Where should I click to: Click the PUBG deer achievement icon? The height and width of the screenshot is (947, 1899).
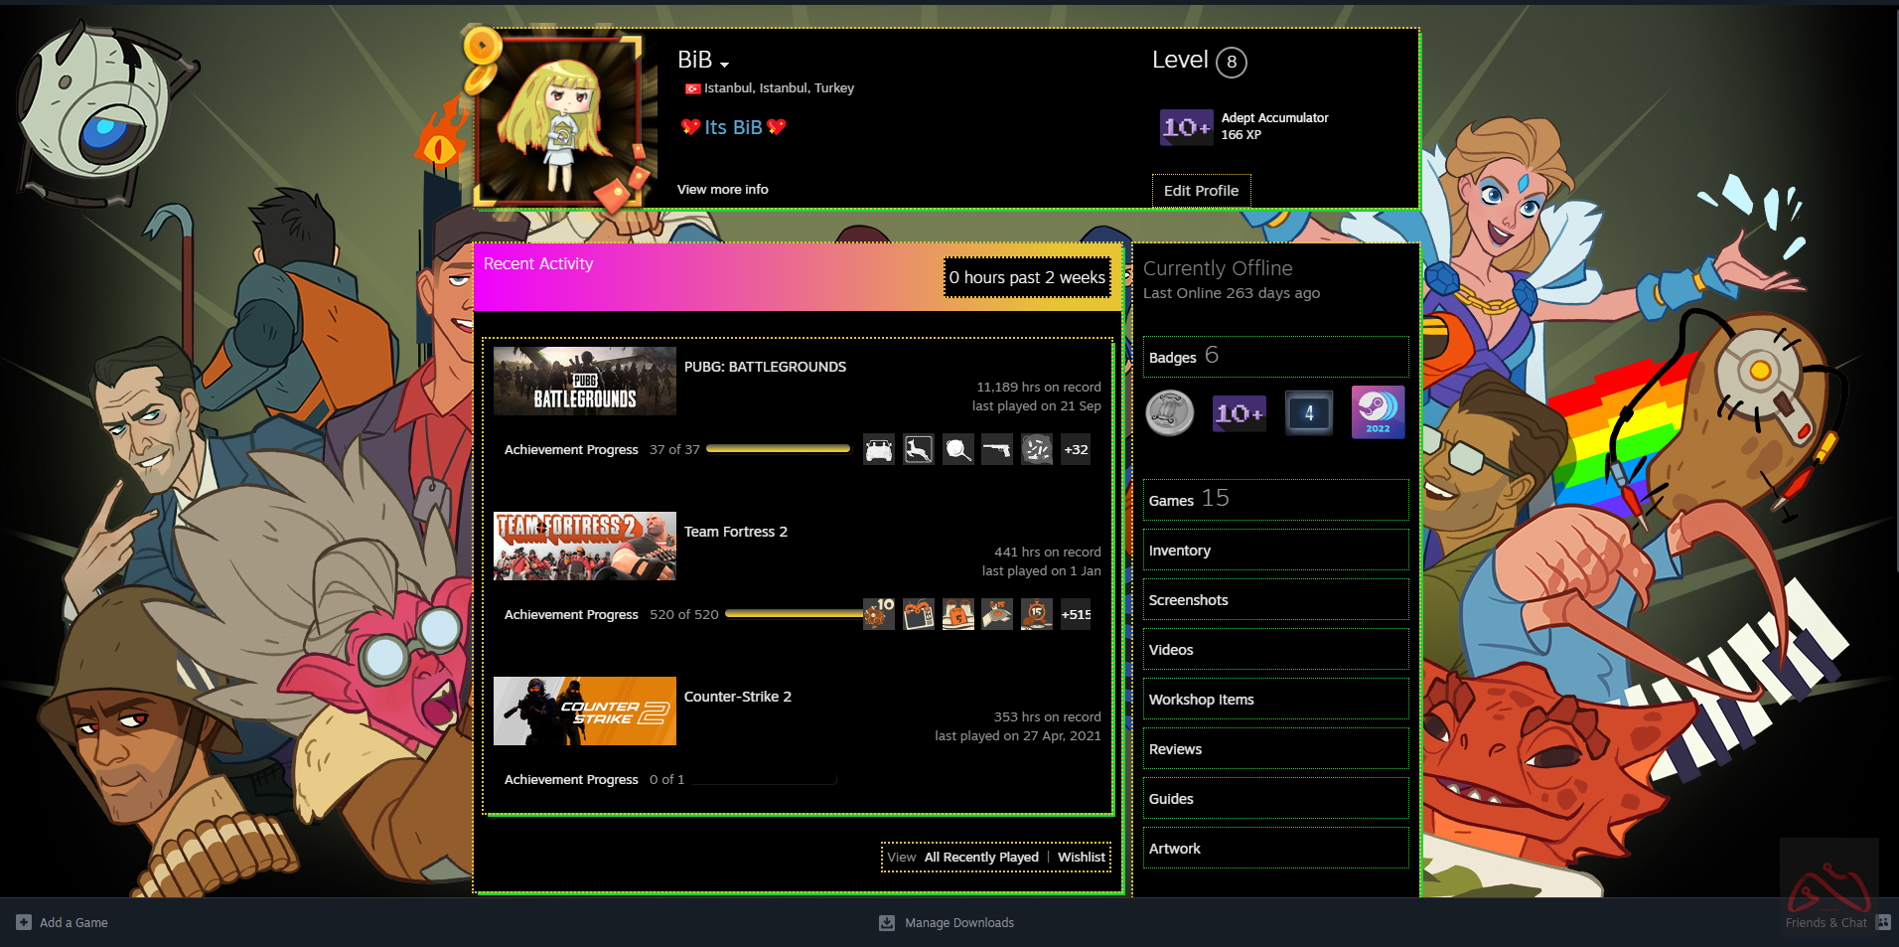coord(918,450)
